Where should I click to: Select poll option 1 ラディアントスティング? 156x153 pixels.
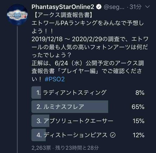coord(88,93)
